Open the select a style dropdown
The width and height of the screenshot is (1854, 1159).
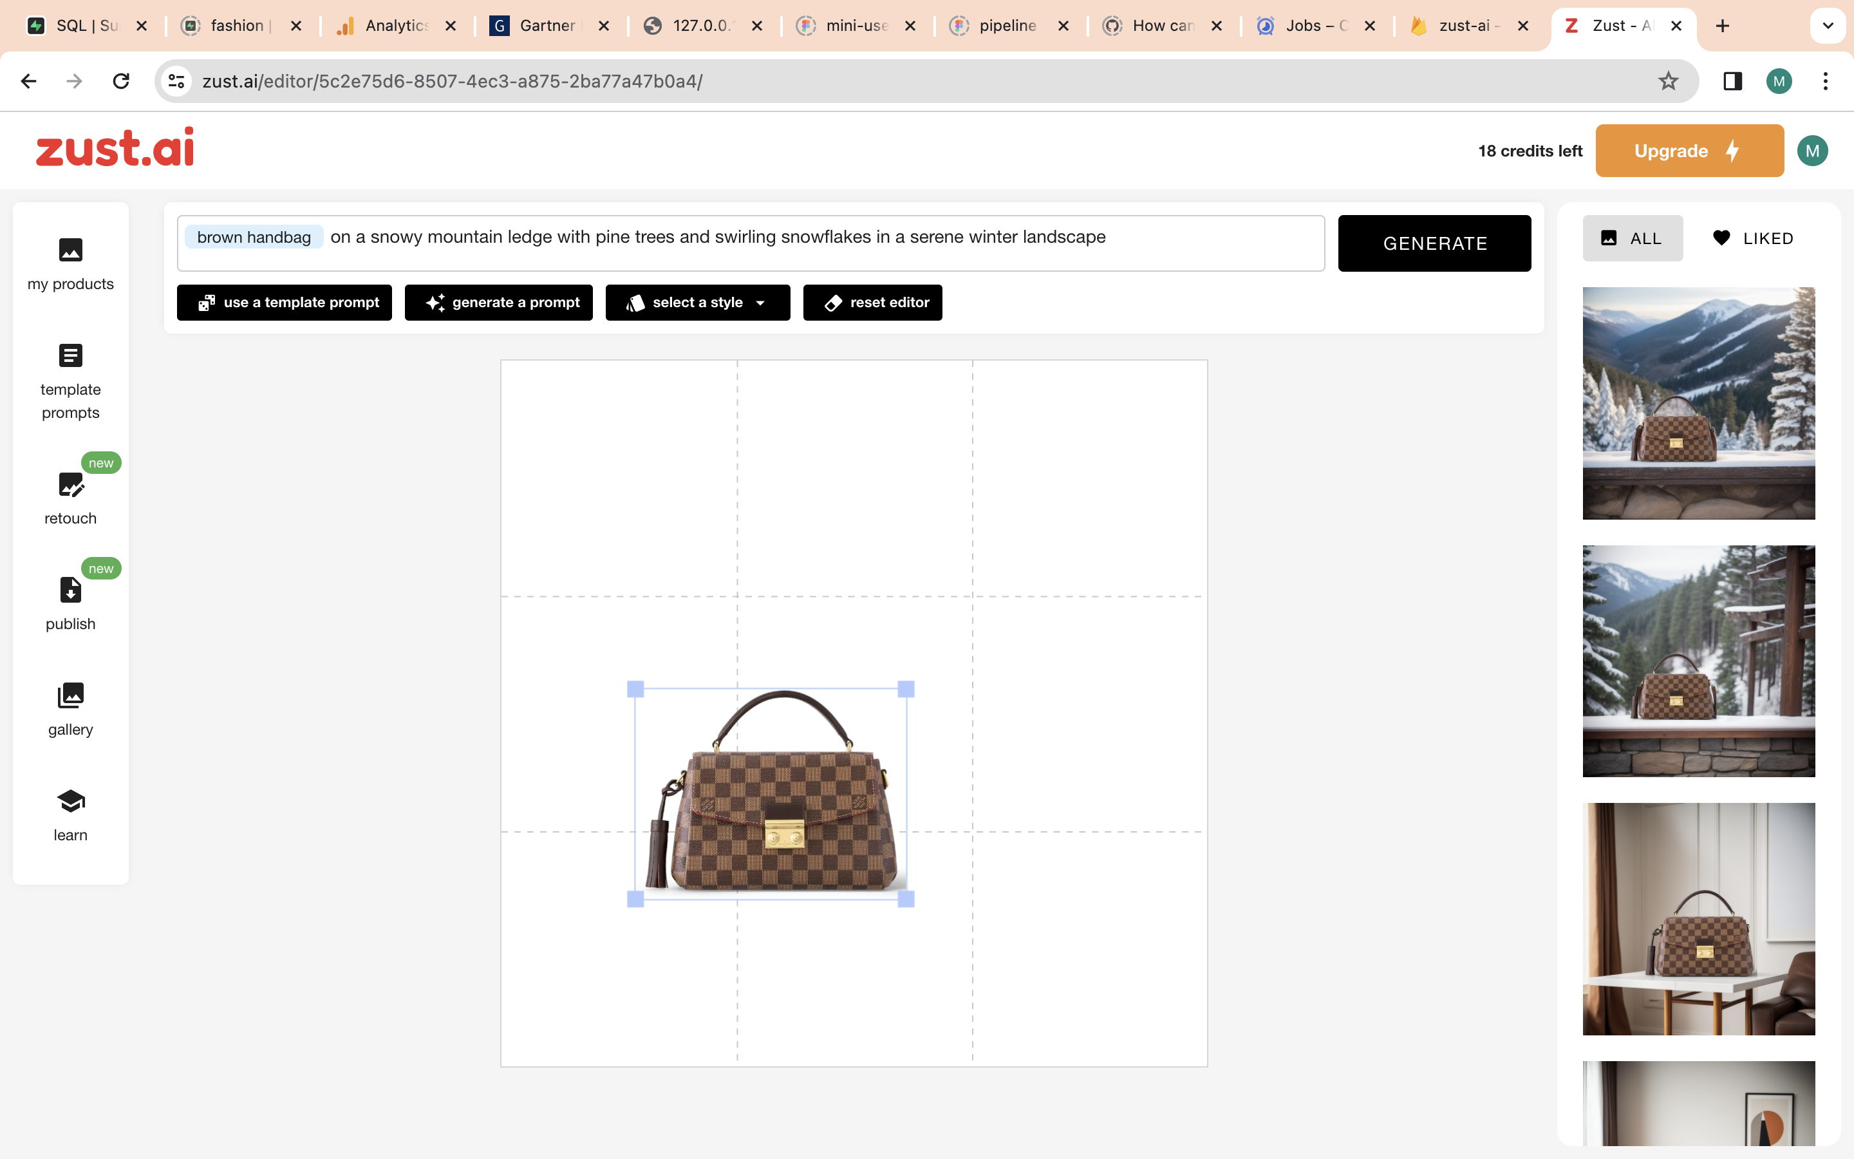tap(697, 302)
